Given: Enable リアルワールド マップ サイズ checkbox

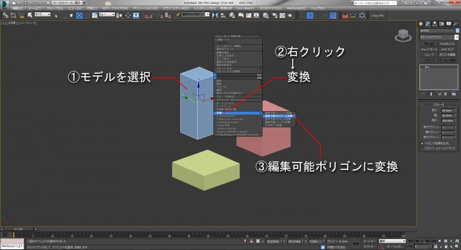Looking at the screenshot, I should (422, 147).
